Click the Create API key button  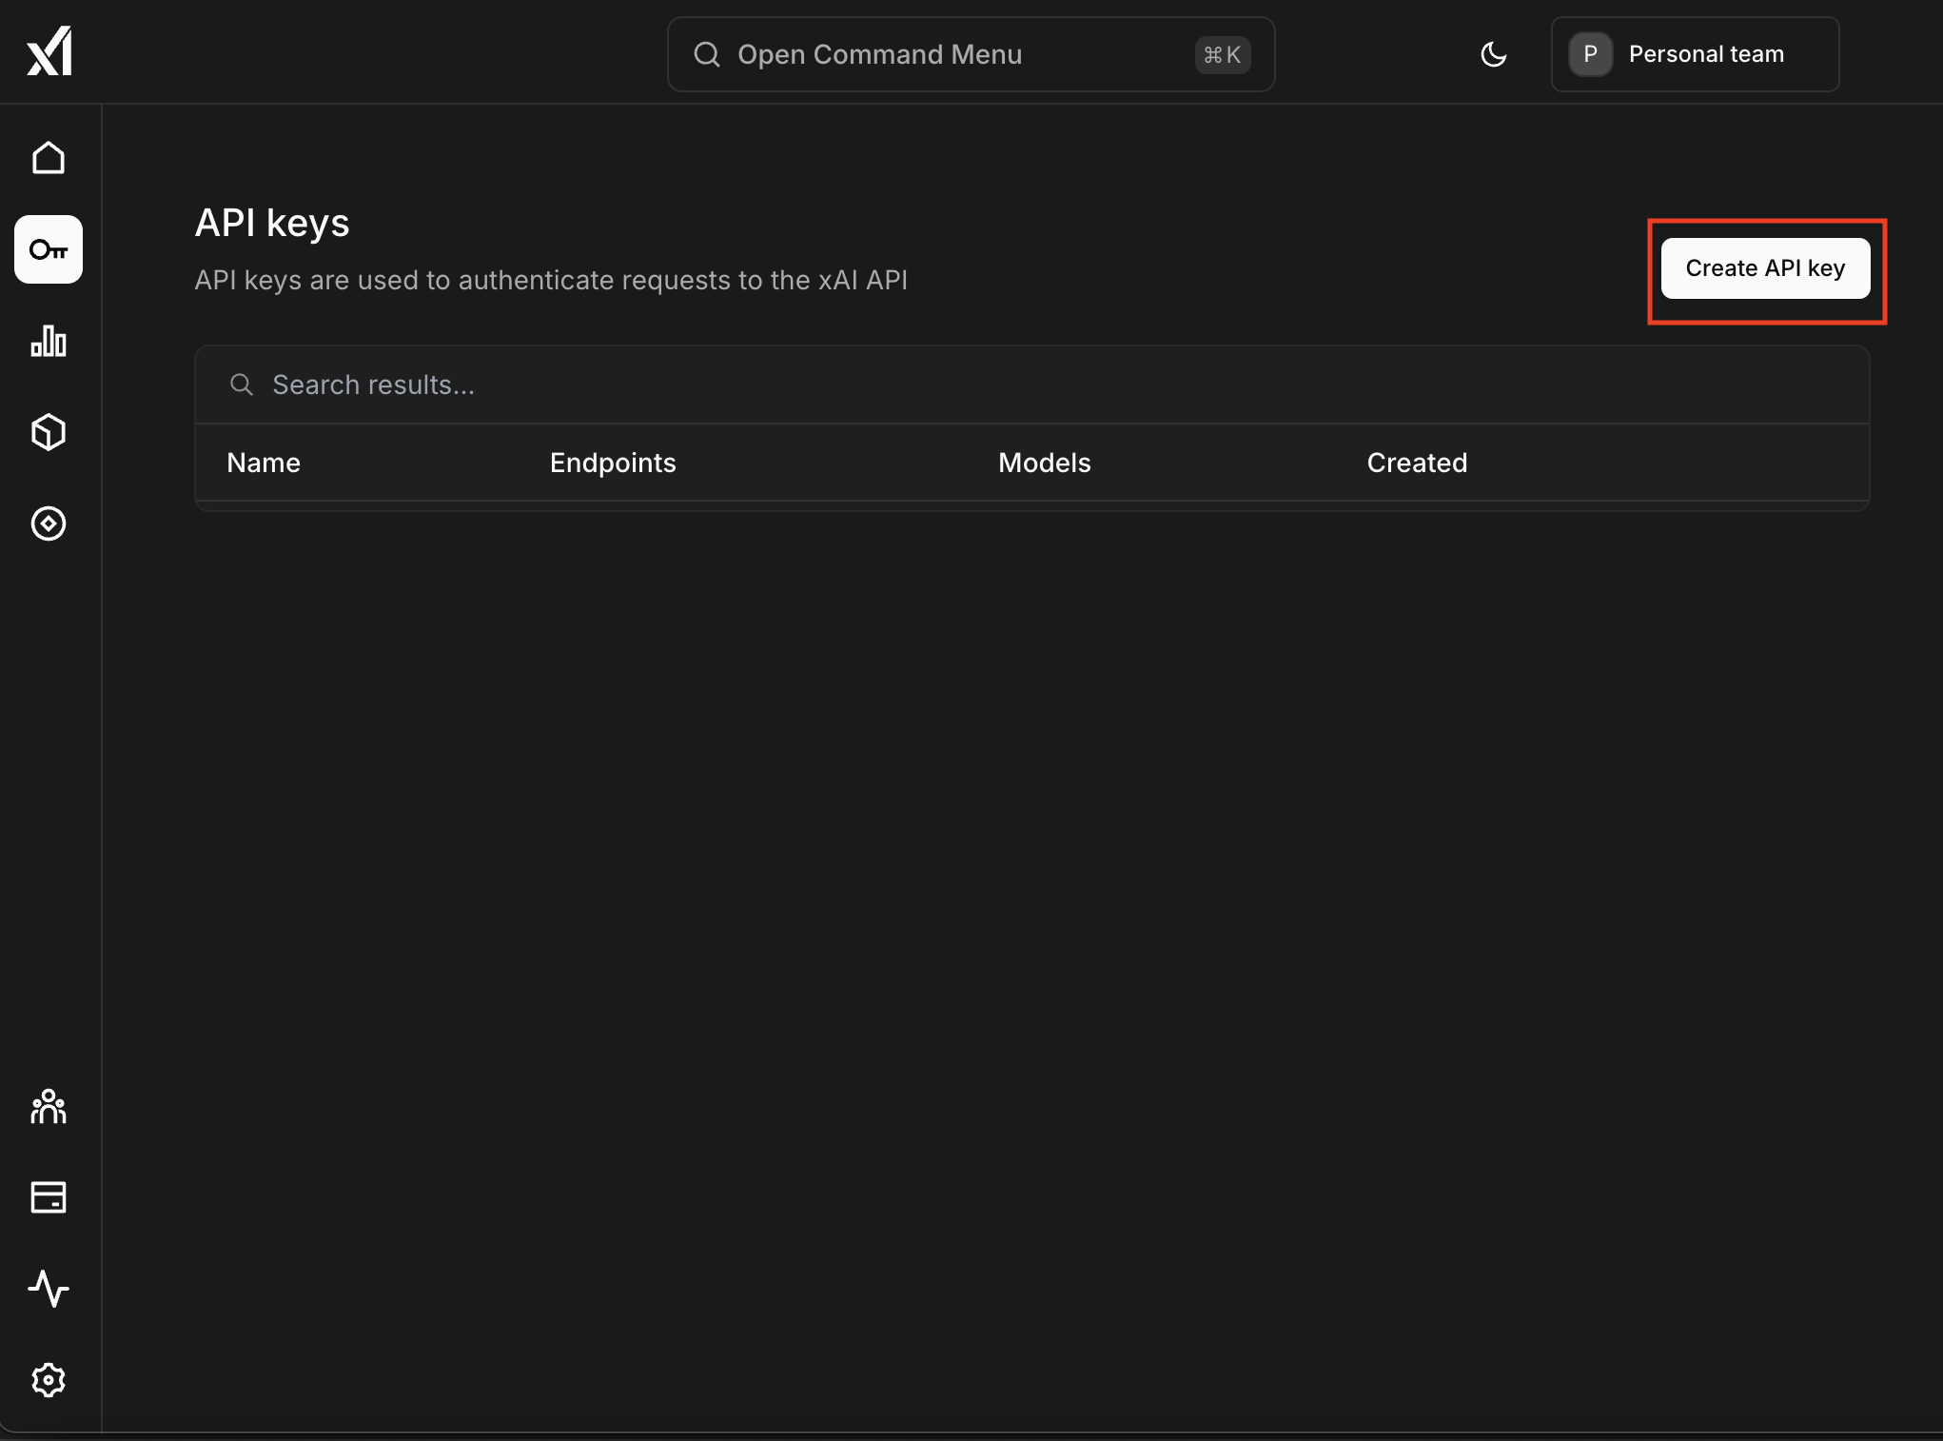point(1765,268)
